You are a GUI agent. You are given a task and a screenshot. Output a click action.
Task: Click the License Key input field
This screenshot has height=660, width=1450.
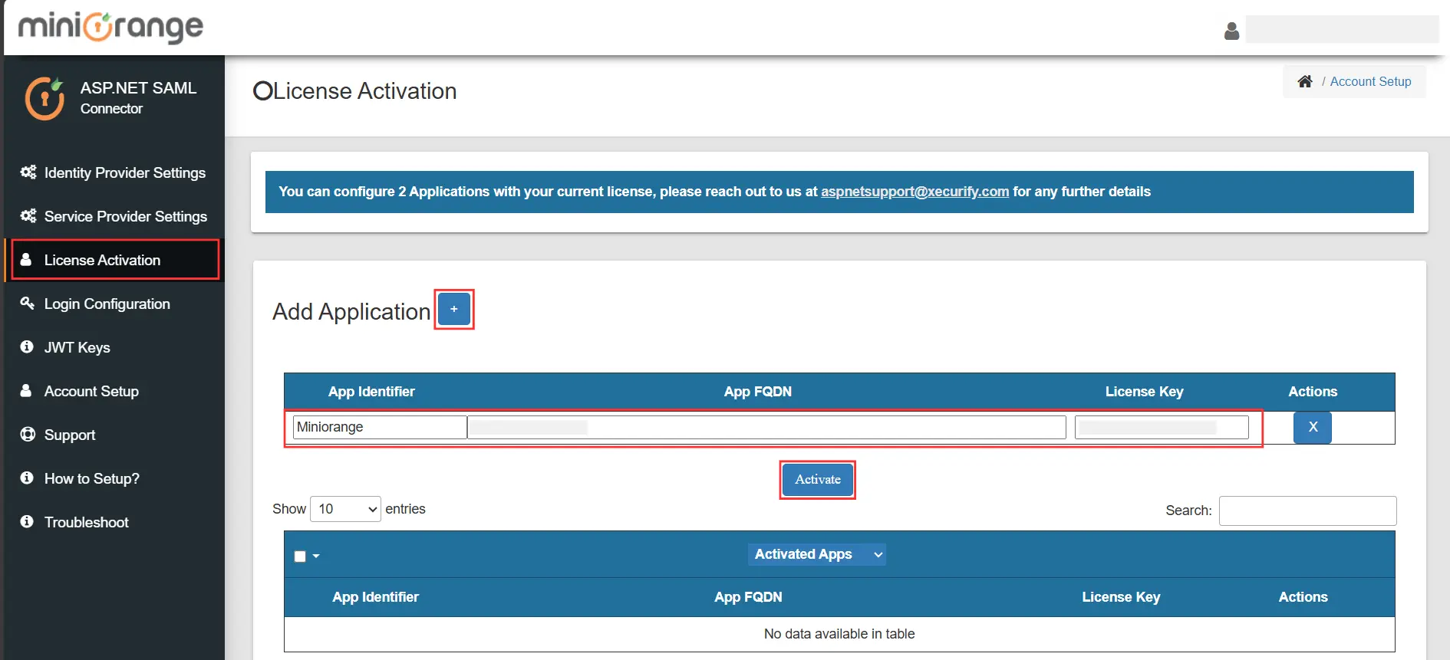[1162, 427]
